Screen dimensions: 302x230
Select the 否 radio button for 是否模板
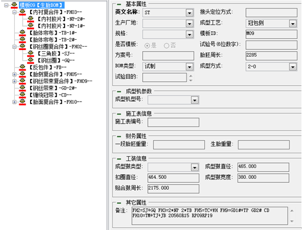(167, 45)
